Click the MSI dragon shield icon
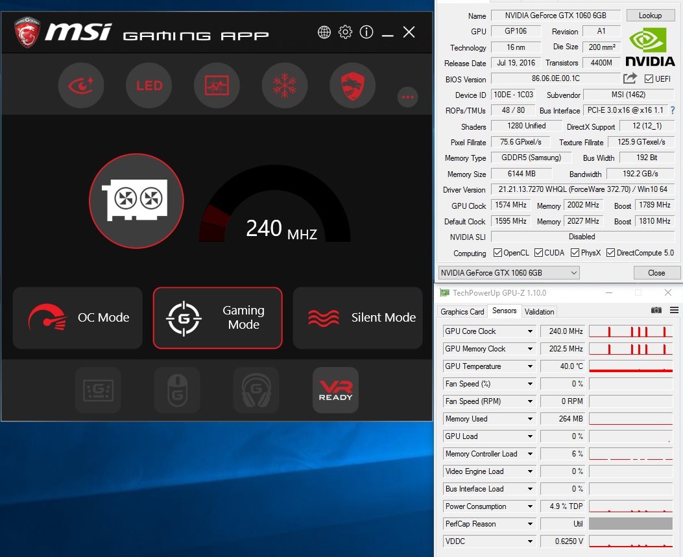Screen dimensions: 683x557 coord(352,86)
